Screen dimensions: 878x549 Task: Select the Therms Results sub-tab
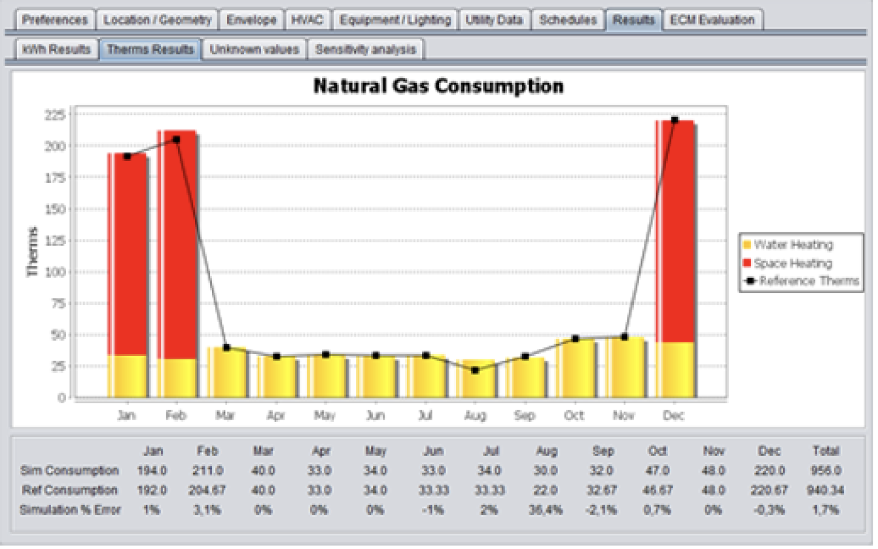click(150, 49)
